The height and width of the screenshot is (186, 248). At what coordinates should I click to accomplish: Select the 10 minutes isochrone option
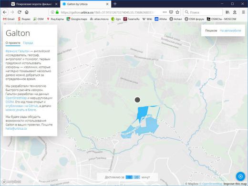[129, 177]
